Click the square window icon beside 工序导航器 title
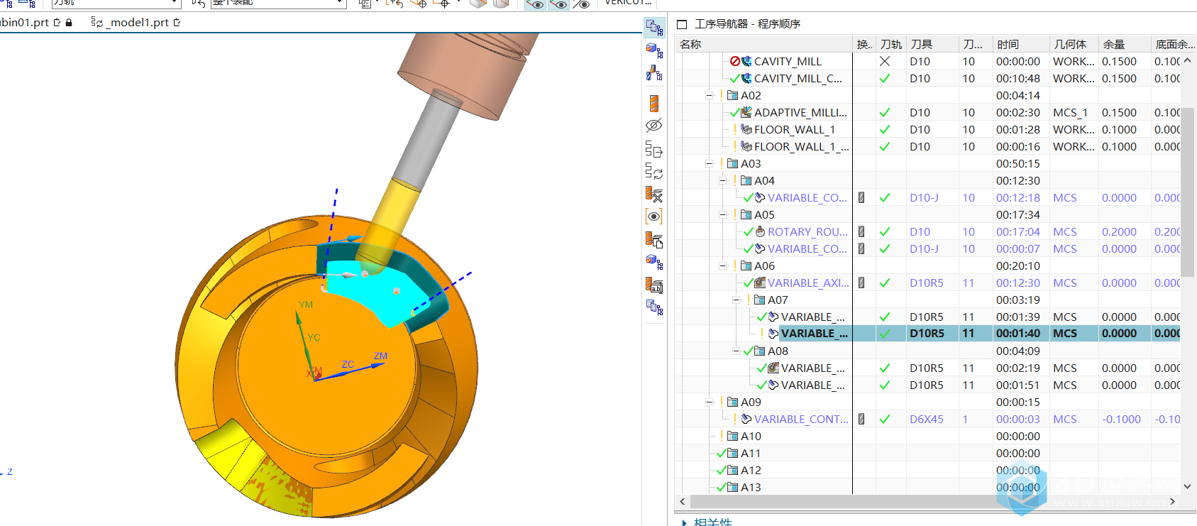The height and width of the screenshot is (526, 1197). tap(683, 24)
